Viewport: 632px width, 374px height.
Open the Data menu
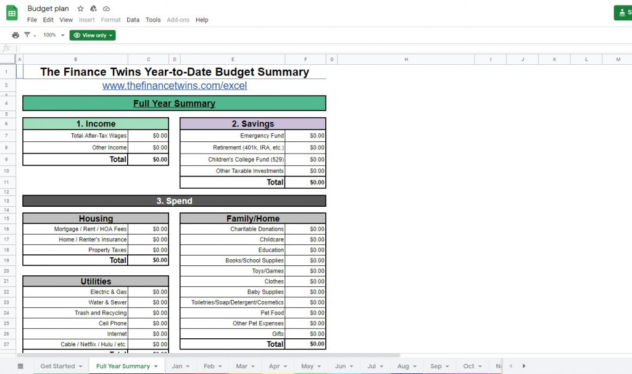tap(133, 20)
